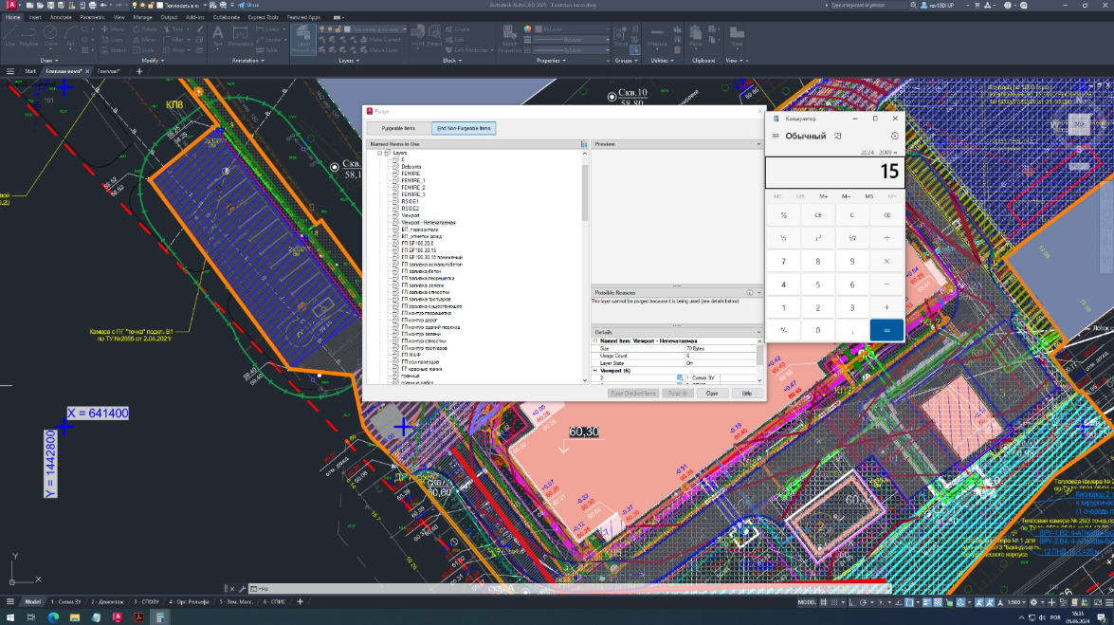The image size is (1114, 625).
Task: Toggle layer on/off lightbulb in Layers panel
Action: [321, 29]
